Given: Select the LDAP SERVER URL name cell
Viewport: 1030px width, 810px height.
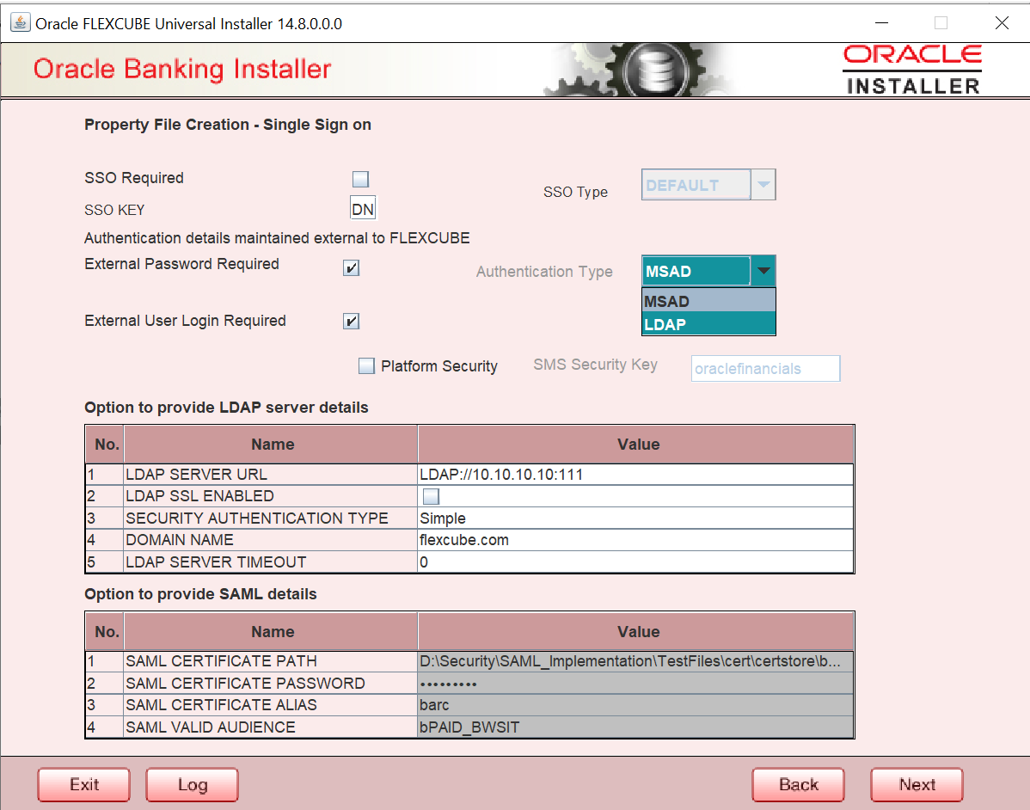Looking at the screenshot, I should tap(270, 475).
